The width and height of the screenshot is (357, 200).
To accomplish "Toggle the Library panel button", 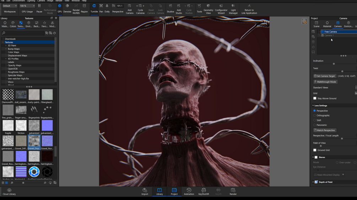I will 159,191.
